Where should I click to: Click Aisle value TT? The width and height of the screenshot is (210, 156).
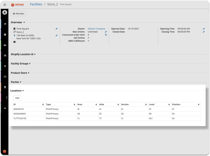[100, 118]
